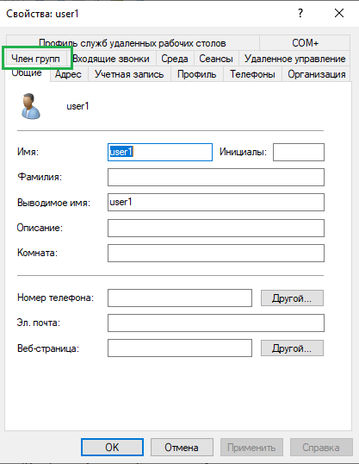Click the question mark help icon
The height and width of the screenshot is (464, 359).
tap(300, 13)
